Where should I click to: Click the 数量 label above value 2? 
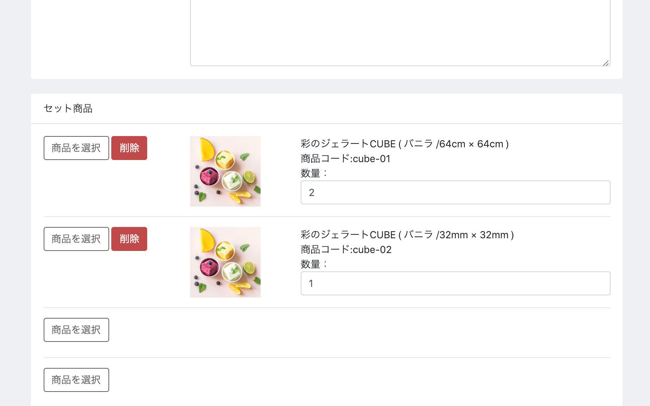click(314, 173)
